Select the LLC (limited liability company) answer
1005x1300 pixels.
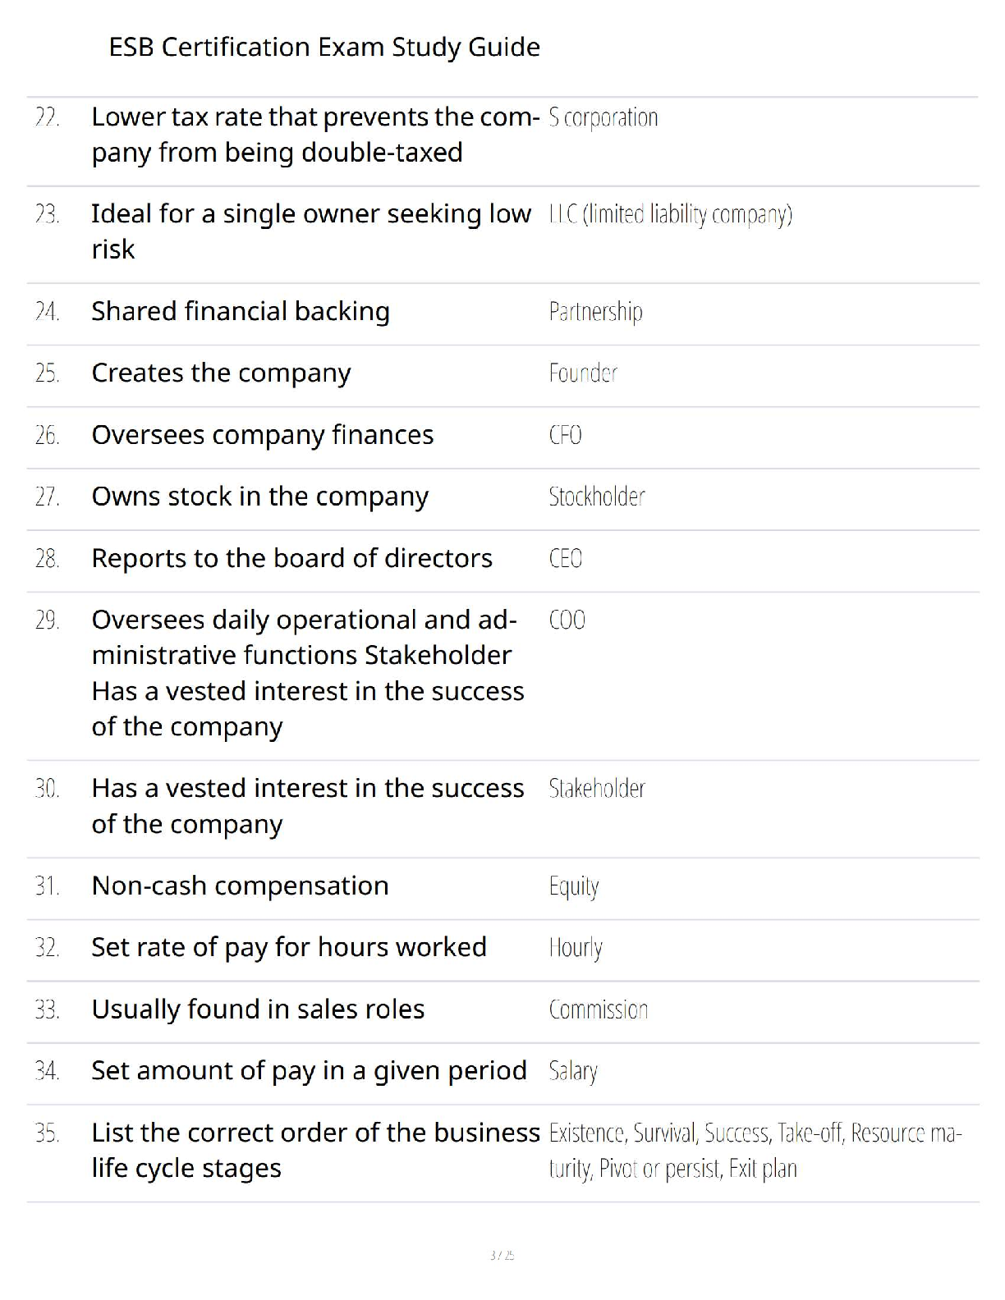tap(670, 215)
